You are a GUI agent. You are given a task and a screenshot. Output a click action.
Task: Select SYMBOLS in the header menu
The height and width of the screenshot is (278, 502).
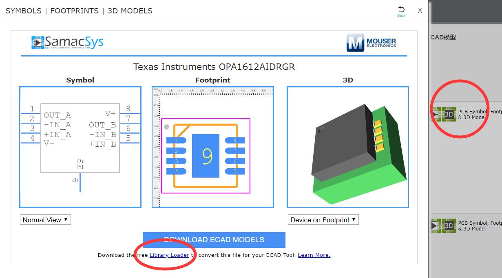tap(23, 11)
